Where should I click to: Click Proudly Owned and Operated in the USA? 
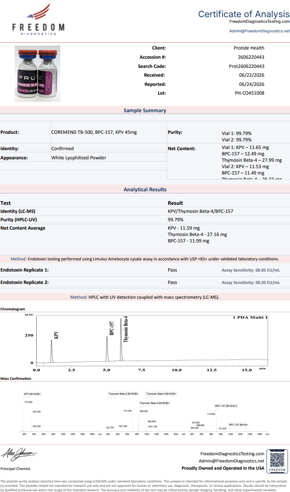(x=223, y=468)
